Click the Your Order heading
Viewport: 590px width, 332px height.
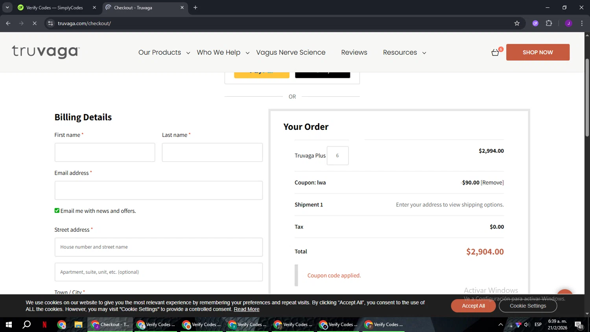pos(306,127)
